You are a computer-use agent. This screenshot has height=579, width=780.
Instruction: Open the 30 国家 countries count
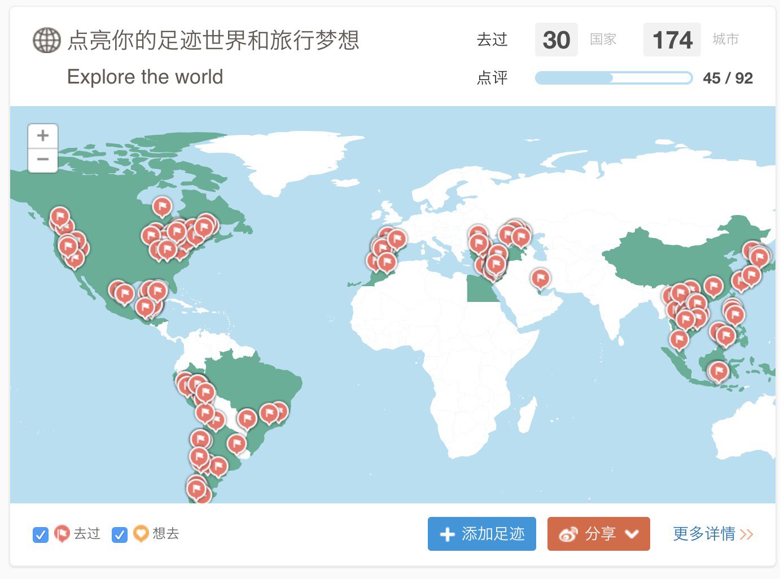click(x=556, y=40)
